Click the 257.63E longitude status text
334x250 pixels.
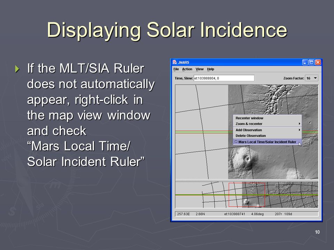(x=183, y=214)
